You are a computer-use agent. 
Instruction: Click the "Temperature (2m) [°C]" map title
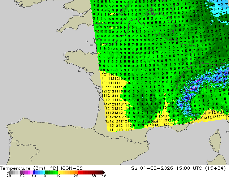coord(29,168)
